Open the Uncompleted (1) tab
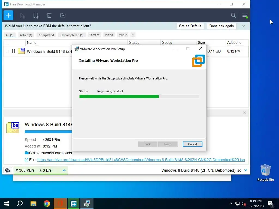 72,35
